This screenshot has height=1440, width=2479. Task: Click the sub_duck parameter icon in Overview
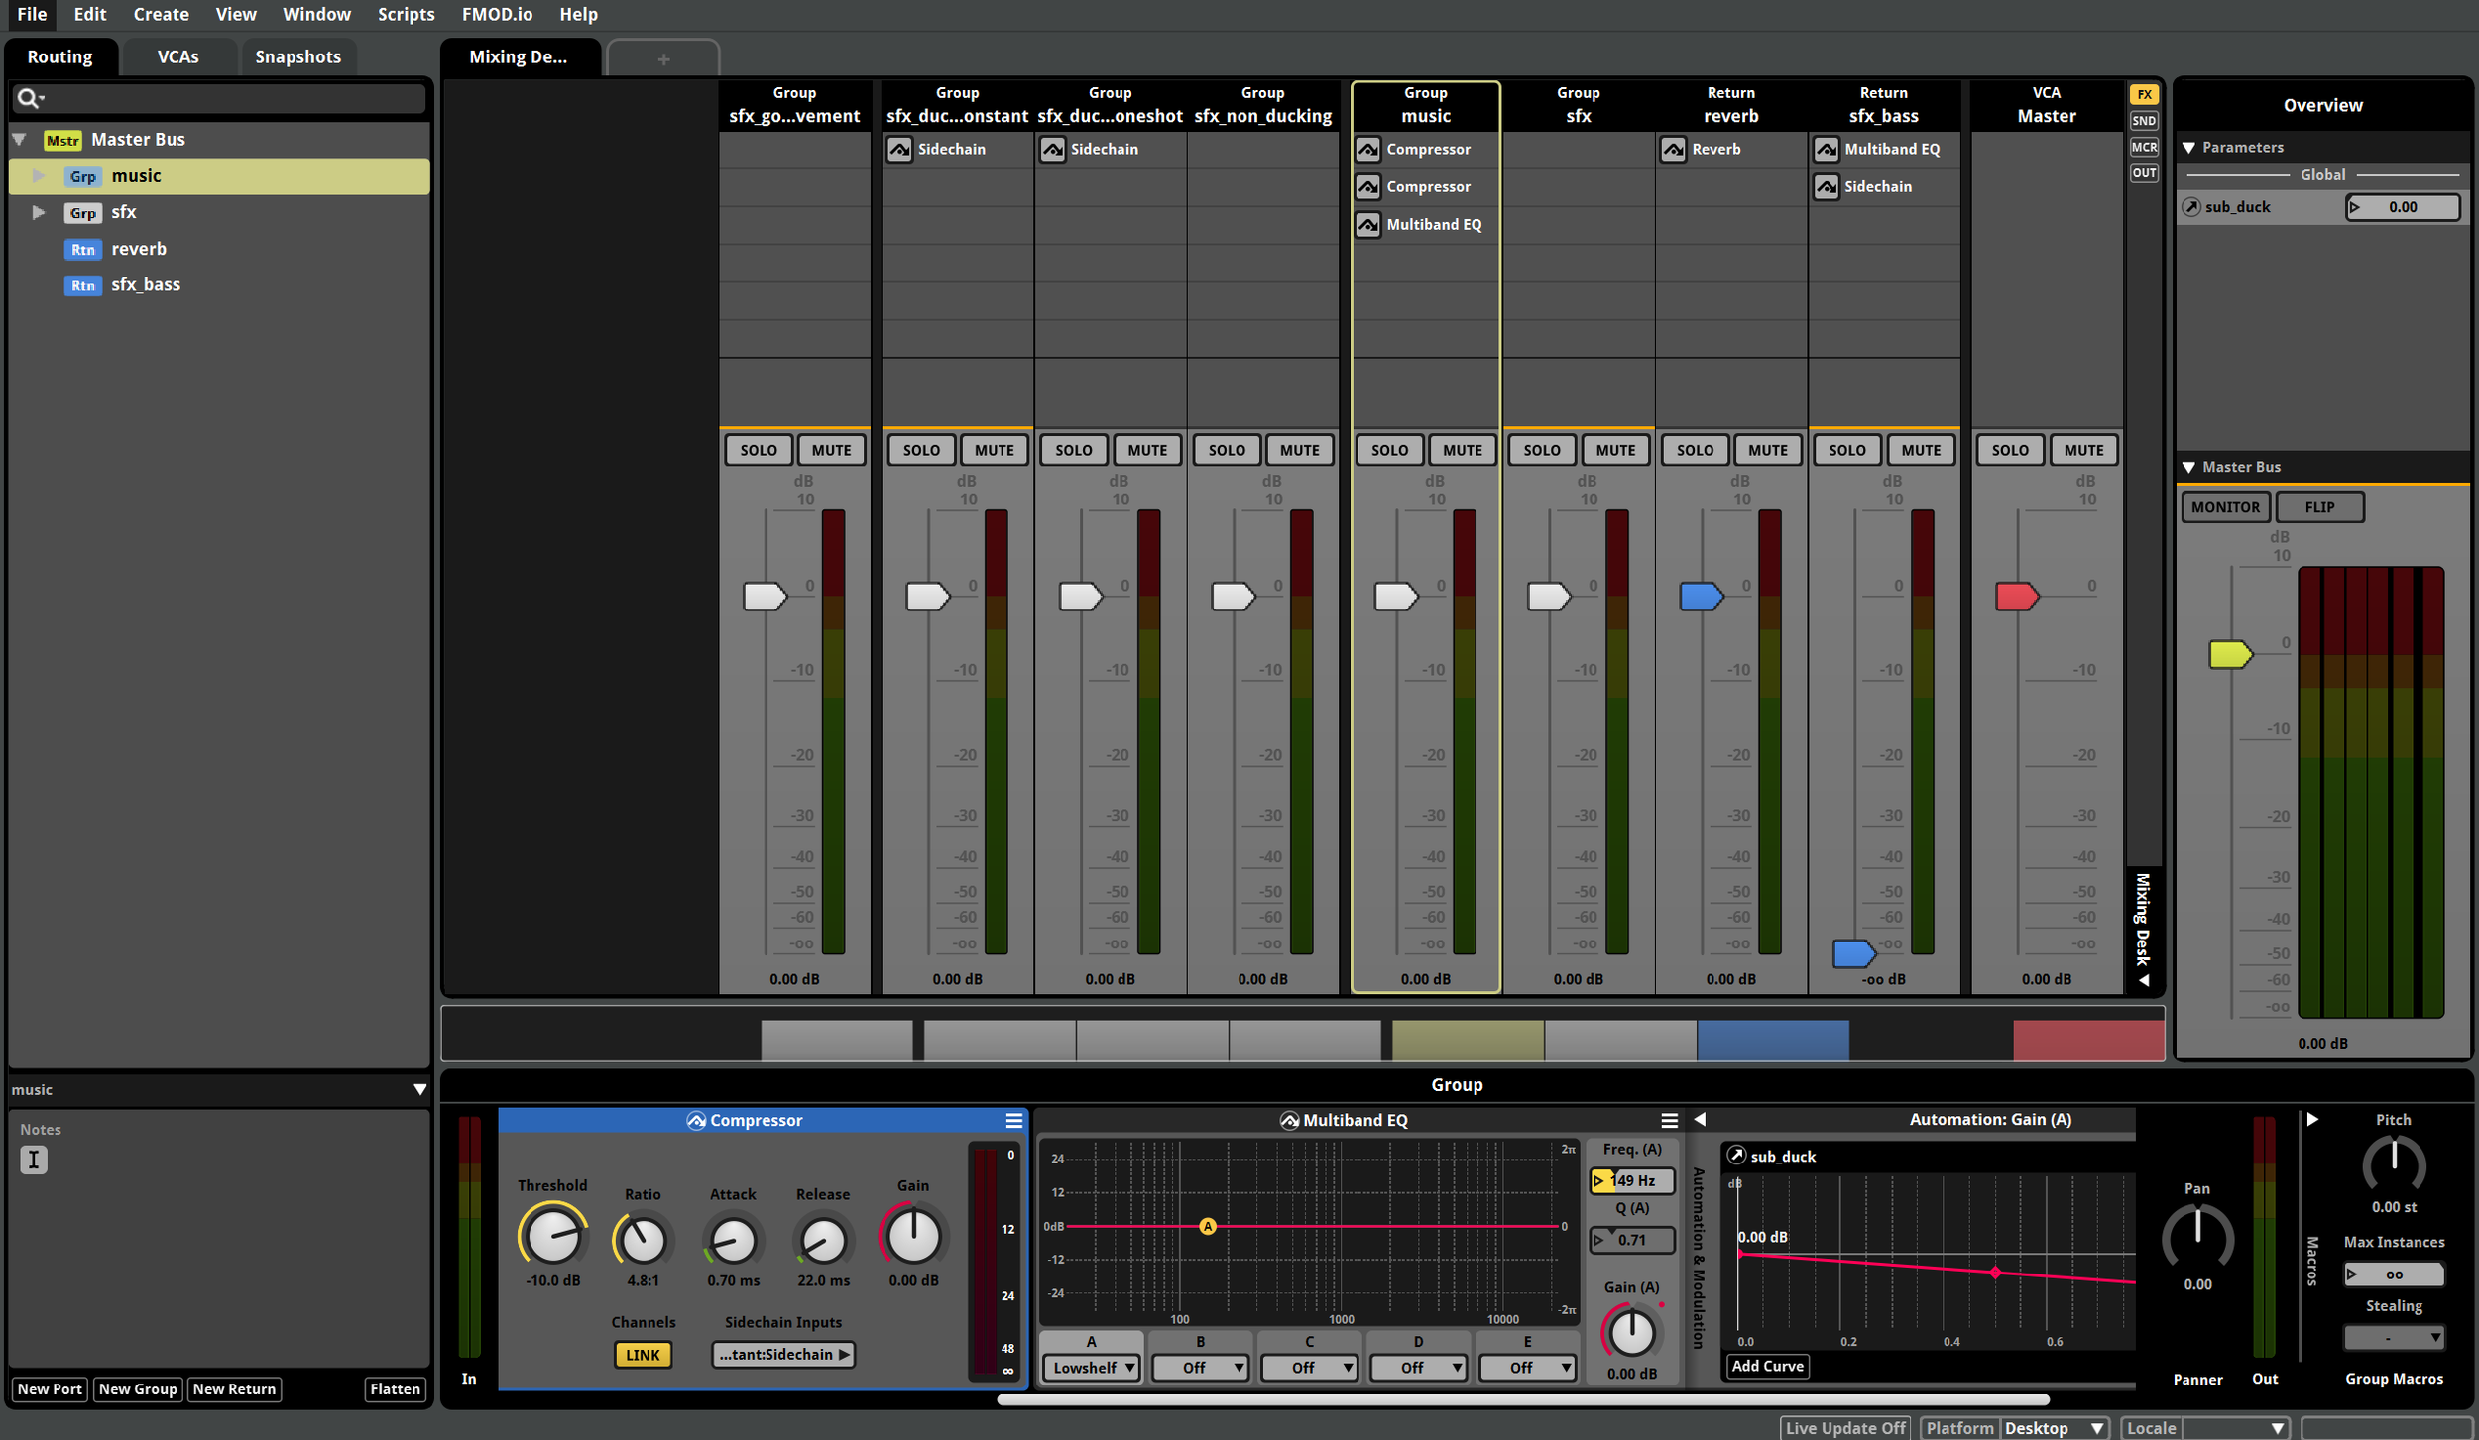(2191, 207)
